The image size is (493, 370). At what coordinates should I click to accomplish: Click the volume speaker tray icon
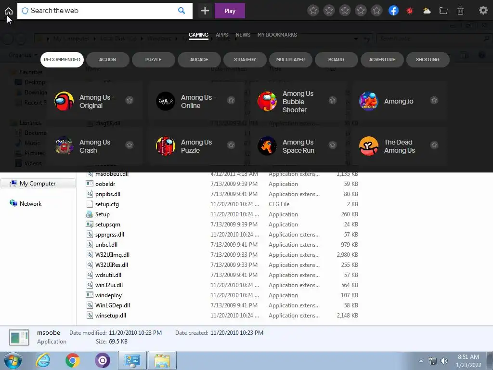tap(444, 361)
